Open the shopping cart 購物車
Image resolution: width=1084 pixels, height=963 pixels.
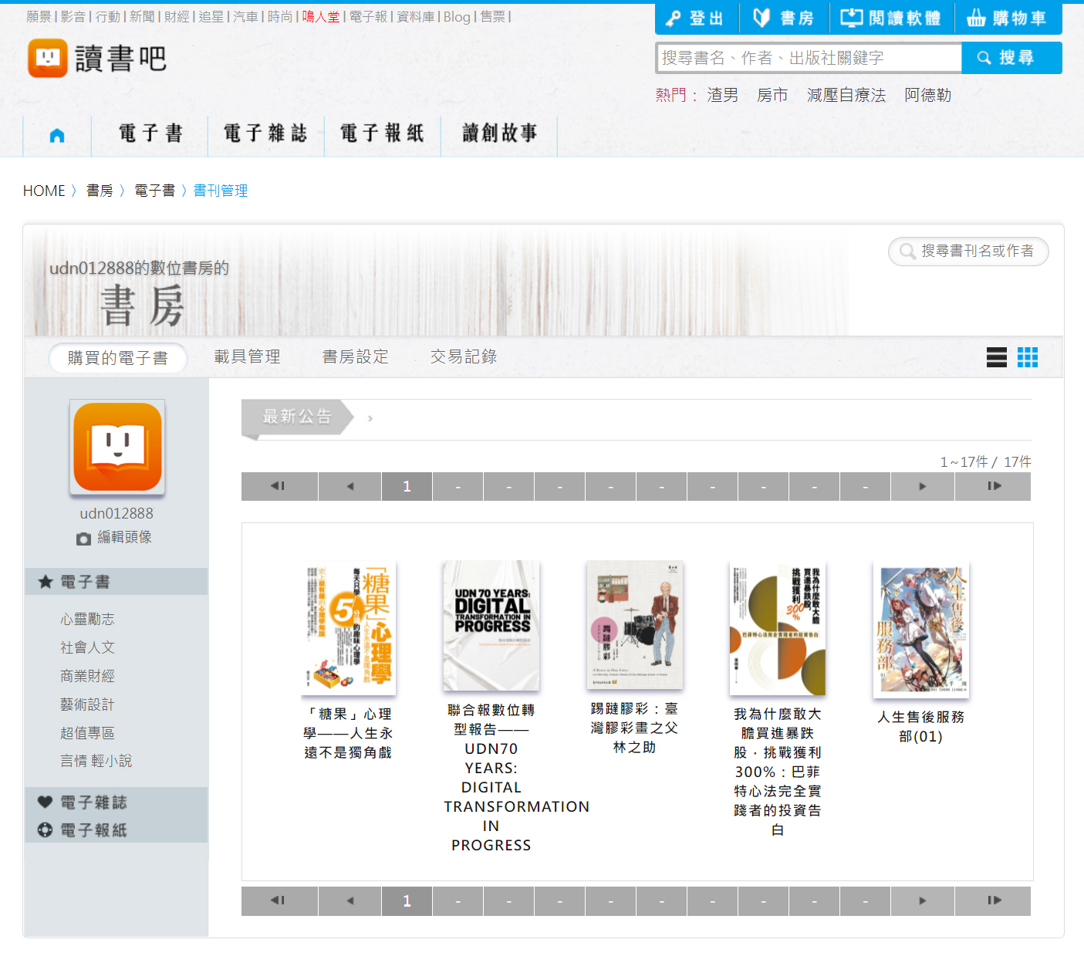[x=1008, y=19]
